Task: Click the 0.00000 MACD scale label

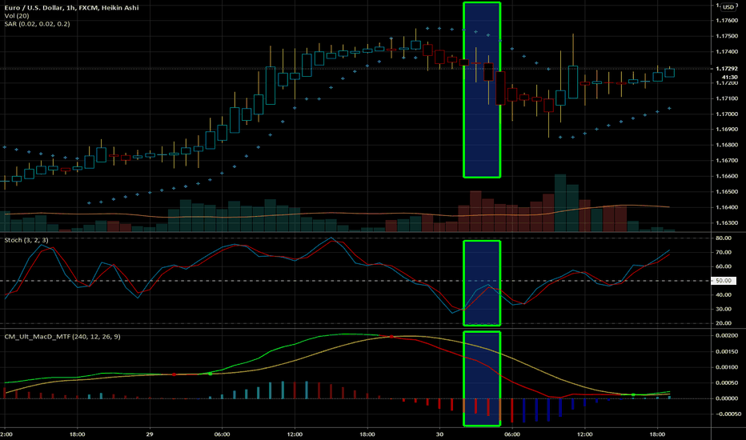Action: [x=727, y=398]
